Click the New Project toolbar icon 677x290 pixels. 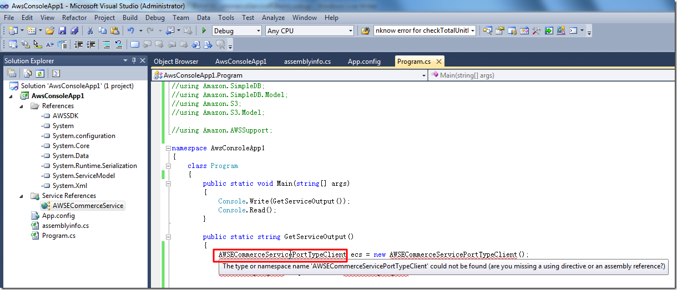point(12,30)
